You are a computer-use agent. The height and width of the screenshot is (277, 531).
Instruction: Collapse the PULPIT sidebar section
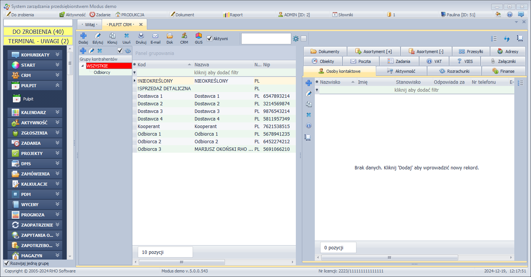(x=57, y=85)
